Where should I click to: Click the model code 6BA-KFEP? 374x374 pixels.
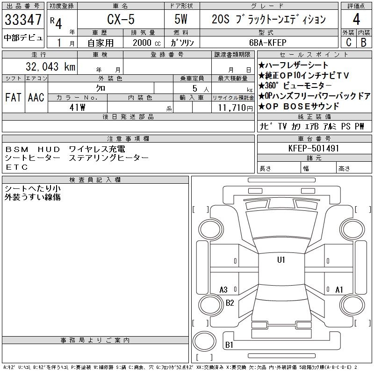(x=267, y=43)
